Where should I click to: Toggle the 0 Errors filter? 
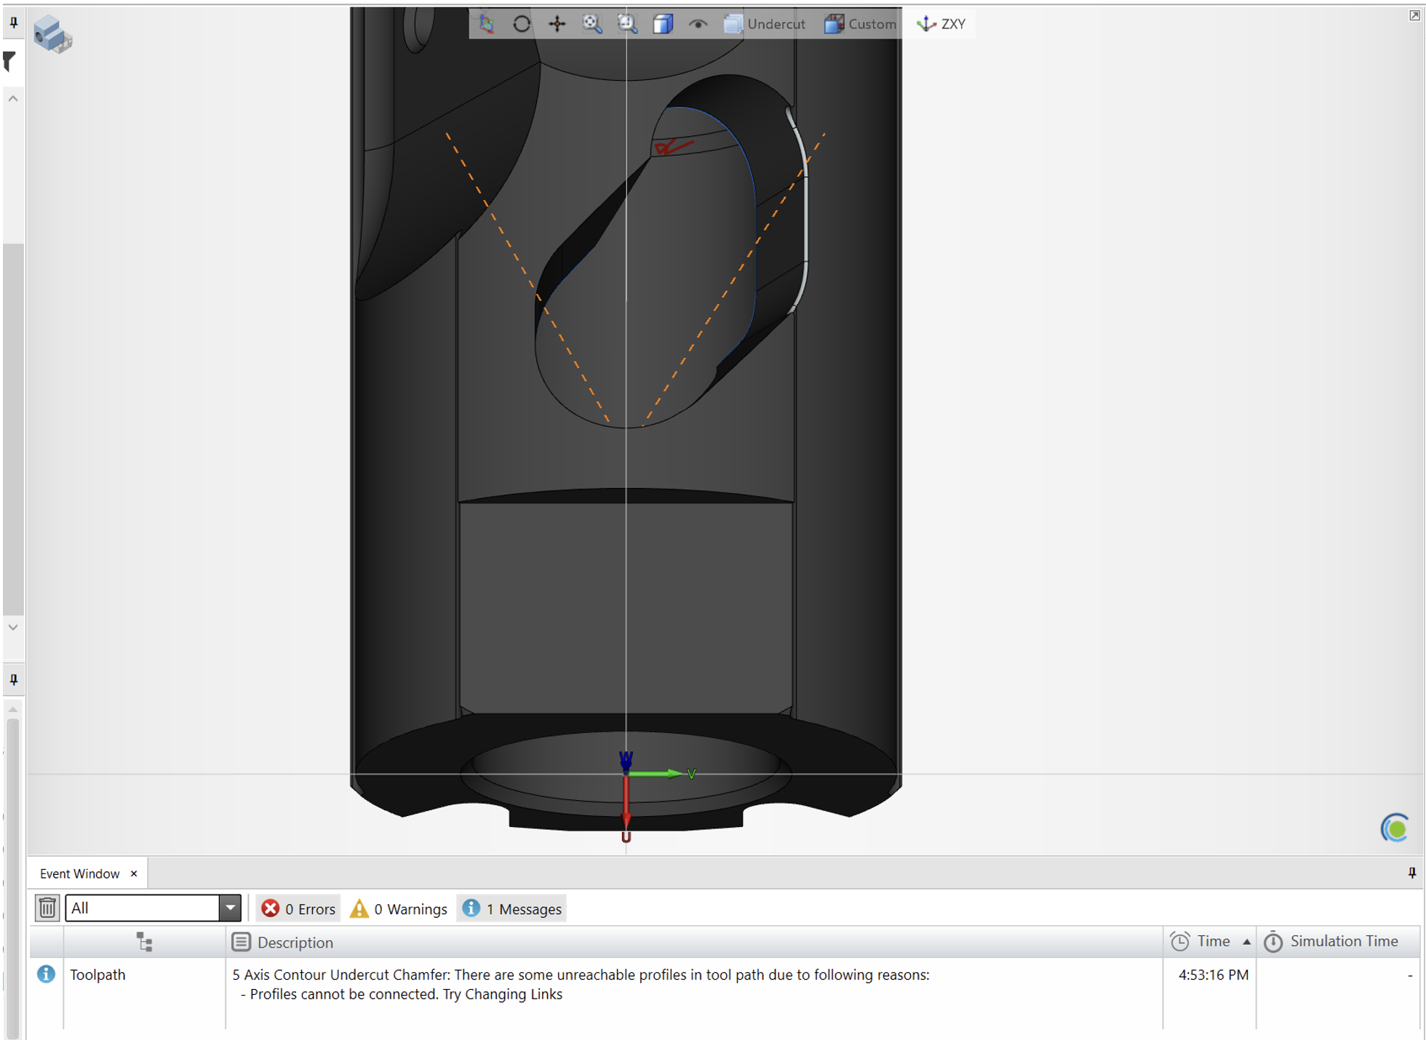[298, 908]
